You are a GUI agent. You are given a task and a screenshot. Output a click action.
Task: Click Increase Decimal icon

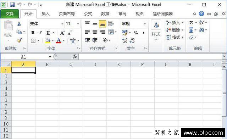tap(124, 40)
